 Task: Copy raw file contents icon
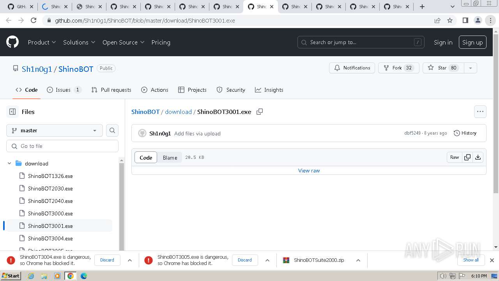pos(467,157)
